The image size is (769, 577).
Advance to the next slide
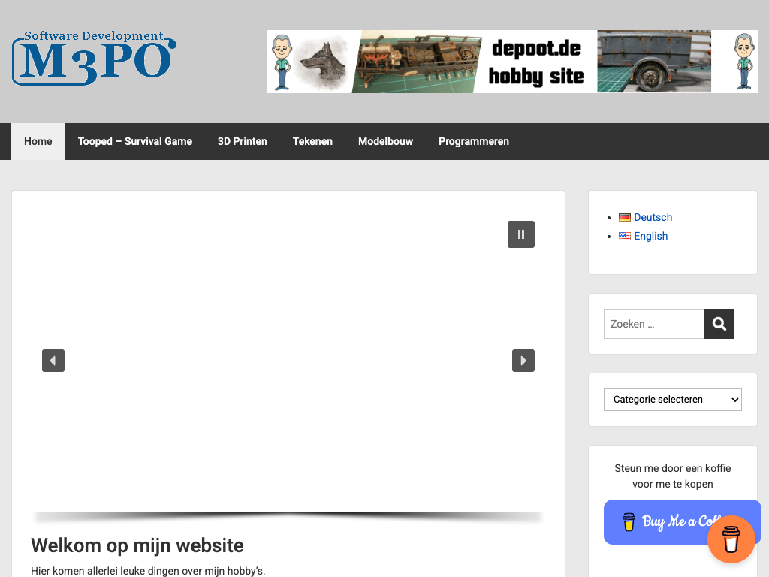tap(523, 361)
